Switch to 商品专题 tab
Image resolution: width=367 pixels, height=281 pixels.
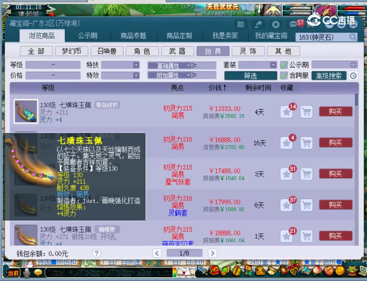click(x=133, y=36)
